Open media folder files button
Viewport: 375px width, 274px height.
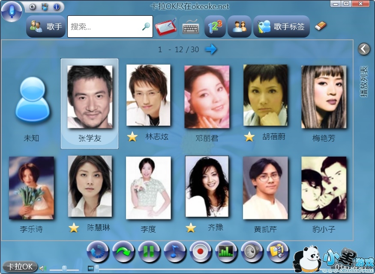(x=277, y=252)
